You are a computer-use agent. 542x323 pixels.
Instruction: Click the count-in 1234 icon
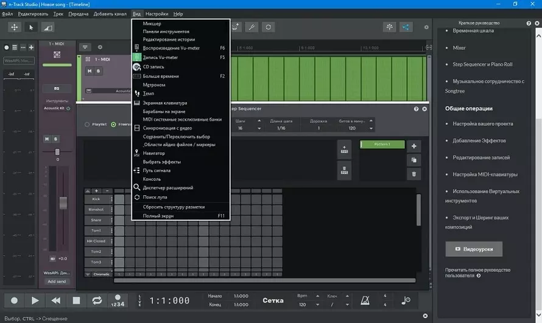pos(118,300)
